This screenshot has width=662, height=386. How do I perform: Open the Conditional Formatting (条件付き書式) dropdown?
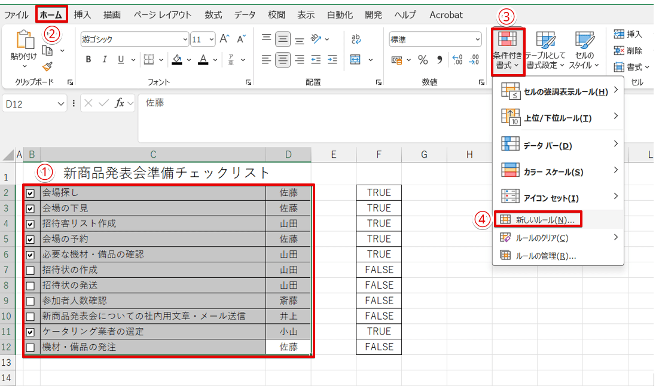pos(508,52)
